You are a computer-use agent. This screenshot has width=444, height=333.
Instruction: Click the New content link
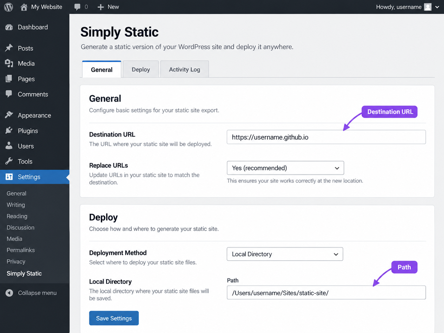pyautogui.click(x=113, y=7)
